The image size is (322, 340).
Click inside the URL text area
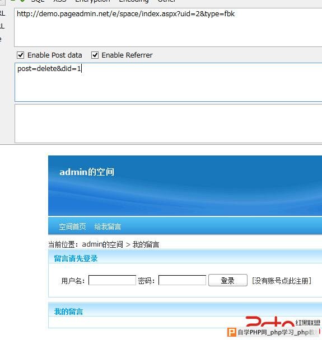tap(168, 27)
